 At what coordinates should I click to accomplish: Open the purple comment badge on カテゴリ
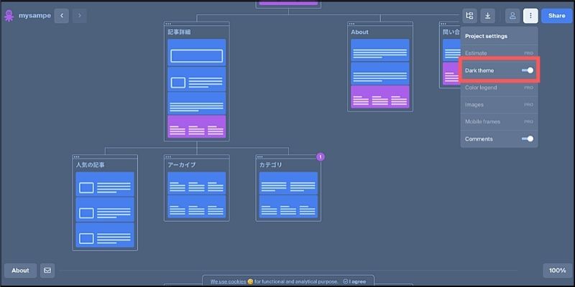point(321,157)
